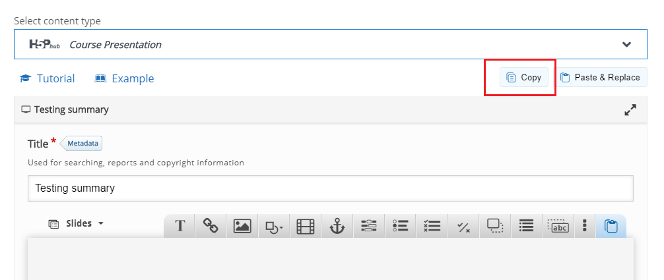Screen dimensions: 664x280
Task: Insert a Summary element
Action: 526,226
